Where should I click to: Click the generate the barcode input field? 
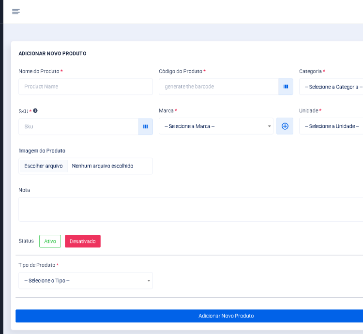point(218,87)
